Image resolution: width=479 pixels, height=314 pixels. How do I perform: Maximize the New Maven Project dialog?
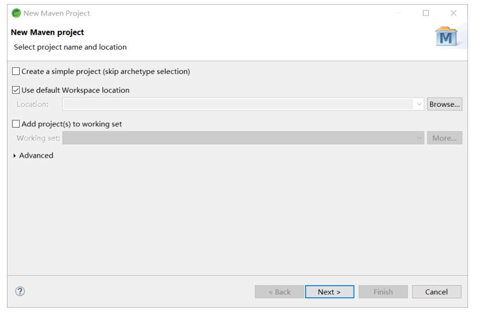point(426,13)
